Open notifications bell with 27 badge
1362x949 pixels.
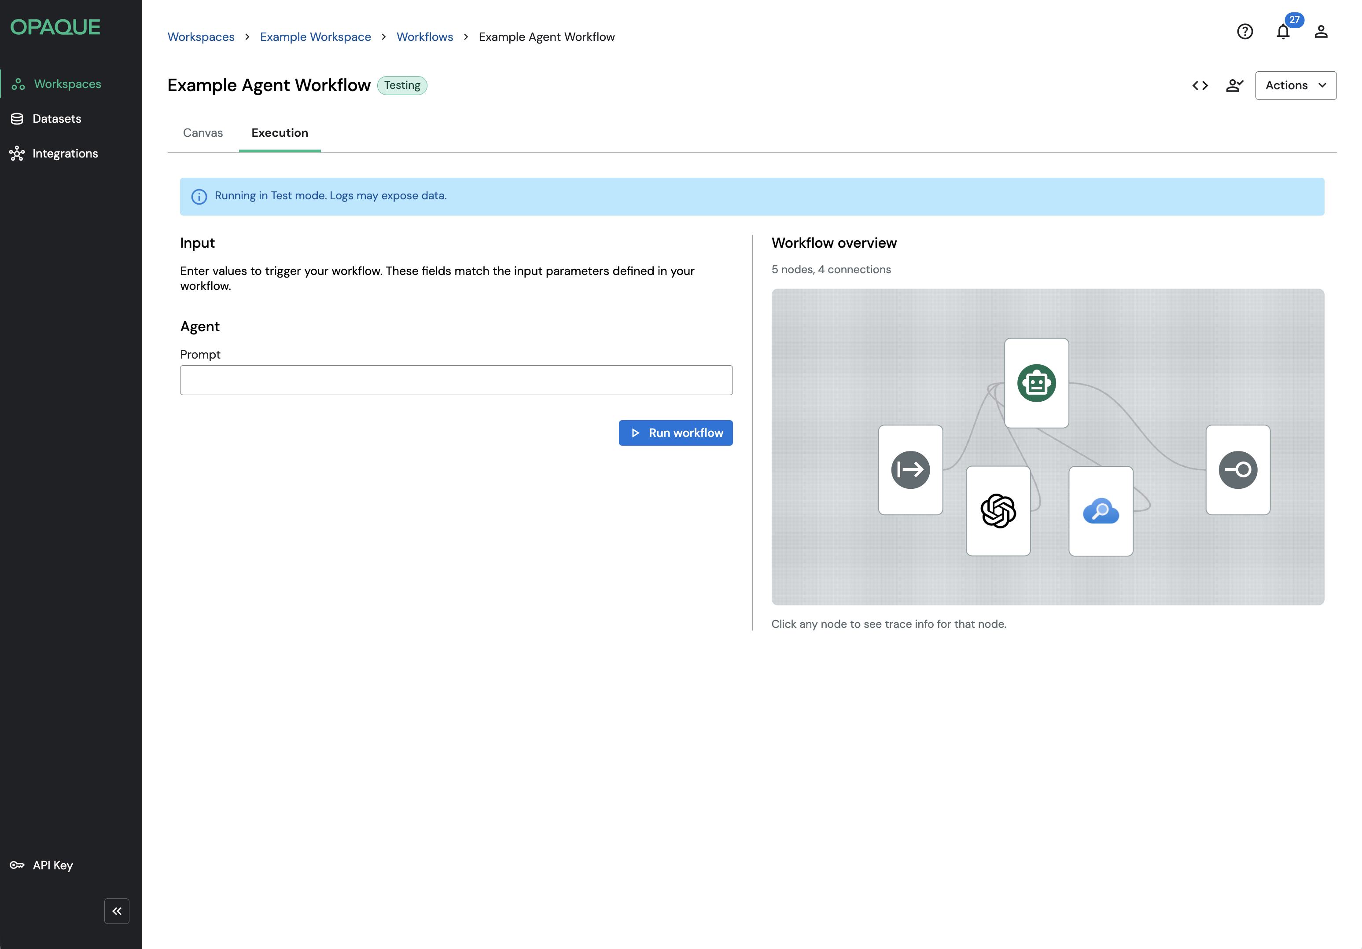pos(1282,32)
